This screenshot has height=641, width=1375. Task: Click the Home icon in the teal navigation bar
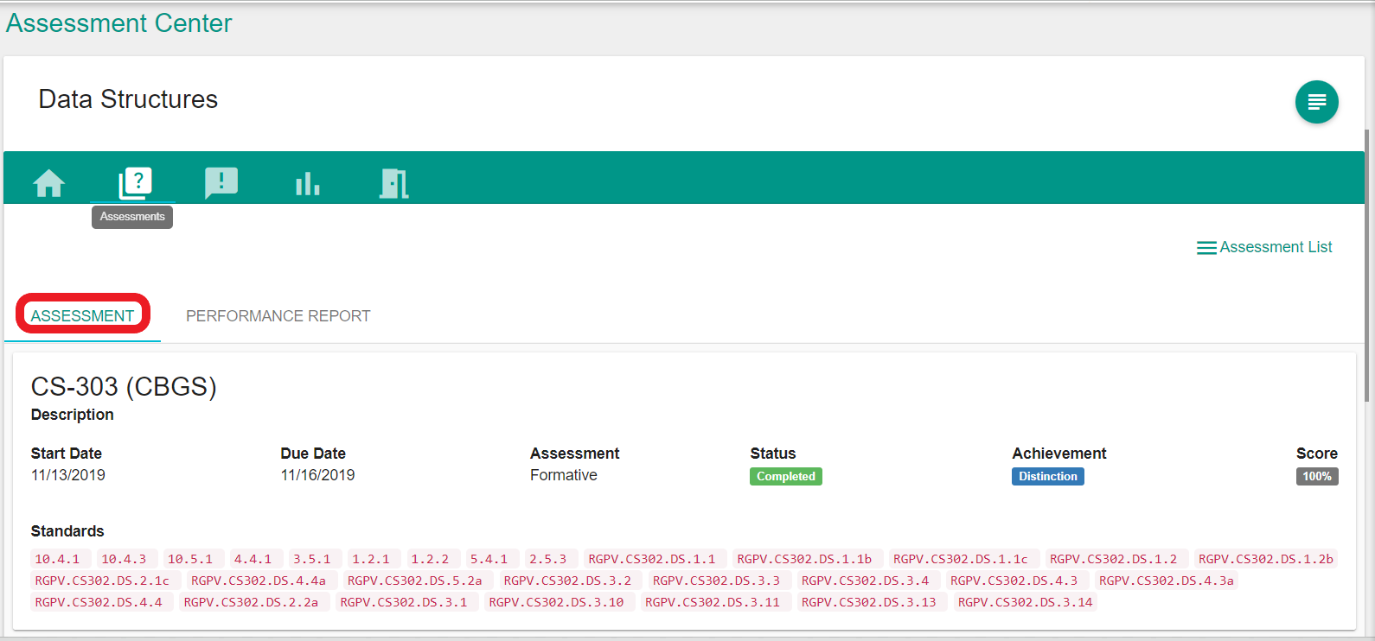click(x=49, y=183)
